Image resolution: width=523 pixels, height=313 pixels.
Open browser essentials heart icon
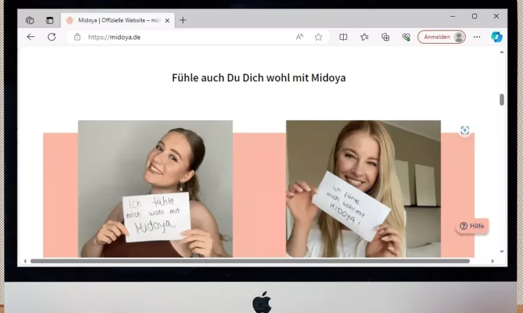(406, 37)
